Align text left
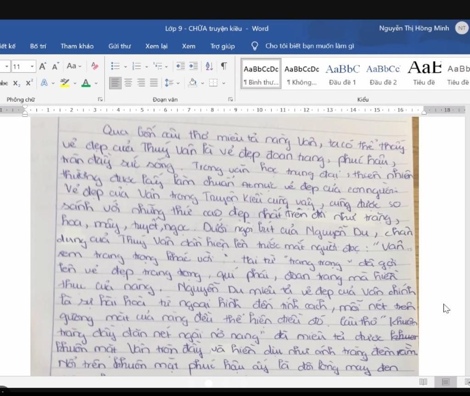This screenshot has width=470, height=396. [x=115, y=83]
